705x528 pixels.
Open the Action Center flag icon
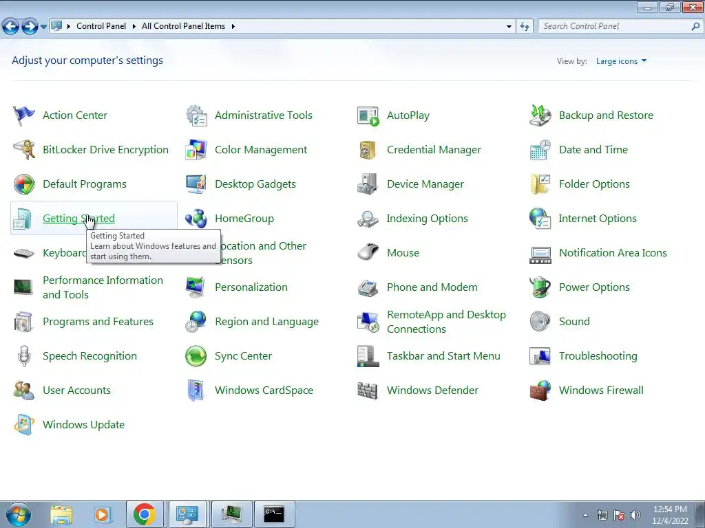coord(24,115)
